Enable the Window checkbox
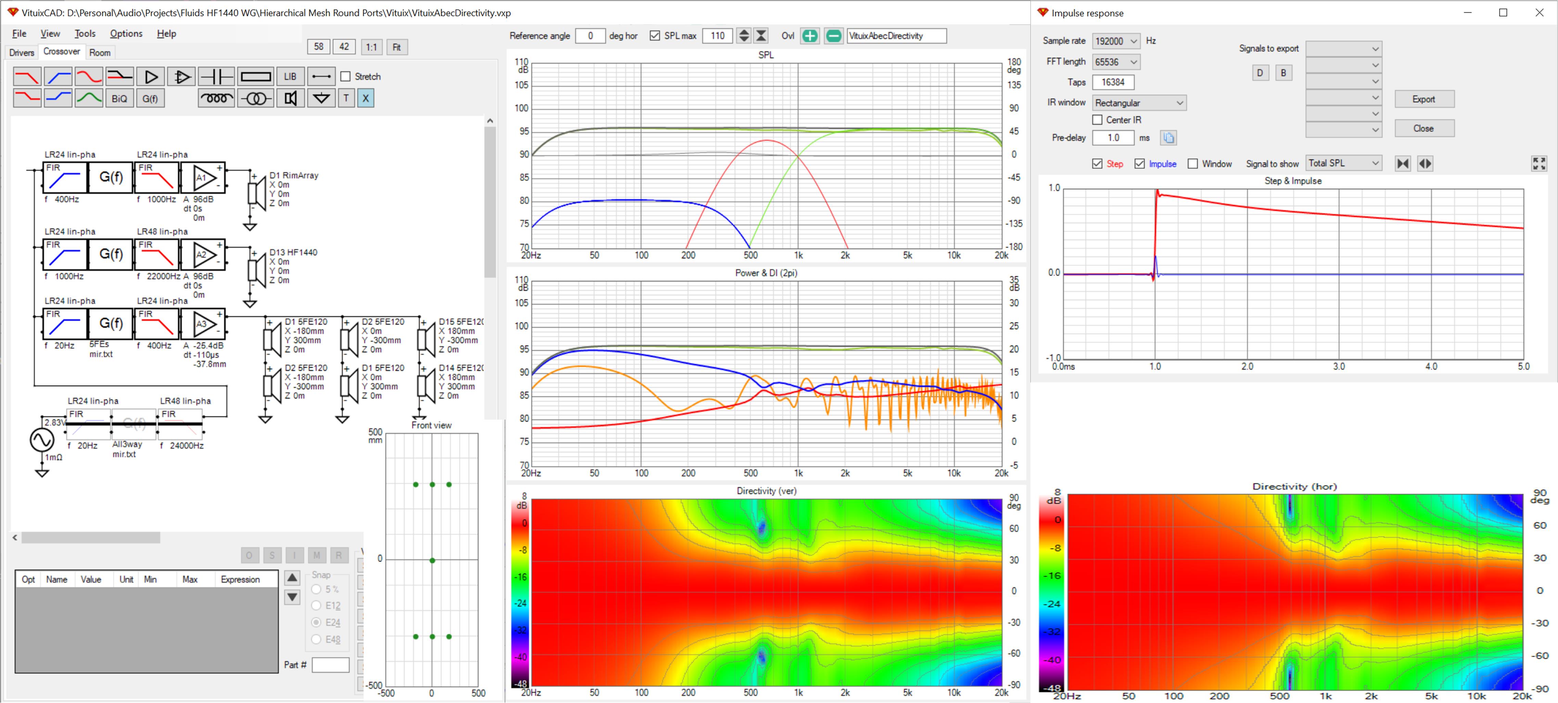 click(1193, 164)
